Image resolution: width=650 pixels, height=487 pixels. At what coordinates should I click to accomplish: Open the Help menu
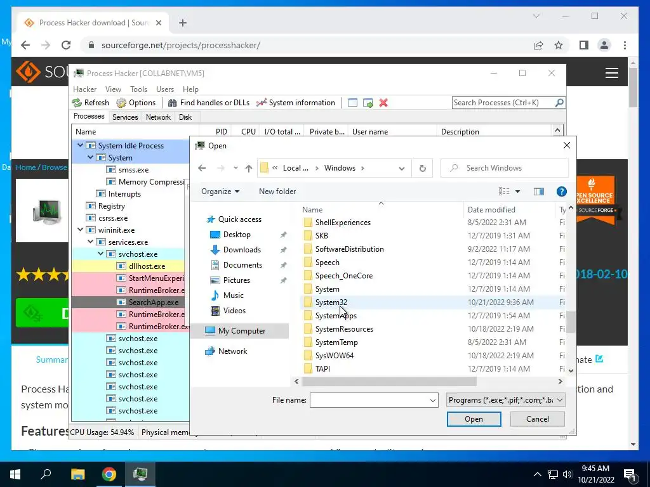190,89
